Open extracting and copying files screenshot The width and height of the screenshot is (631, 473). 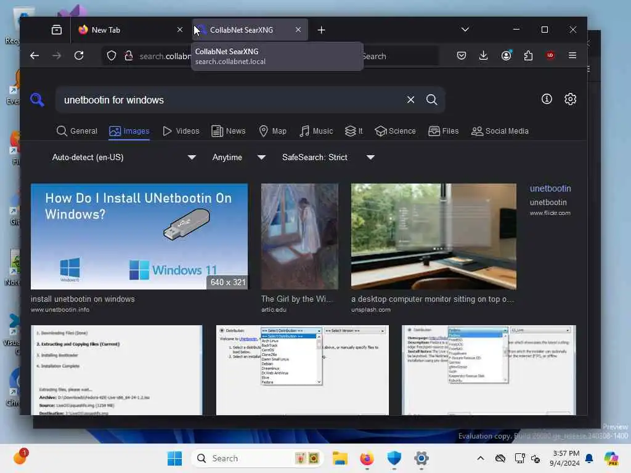pos(116,370)
